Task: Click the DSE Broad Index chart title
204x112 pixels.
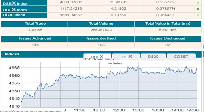Action: click(99, 59)
